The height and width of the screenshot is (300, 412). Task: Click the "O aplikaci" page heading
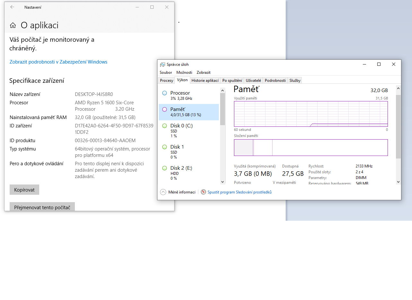click(40, 25)
